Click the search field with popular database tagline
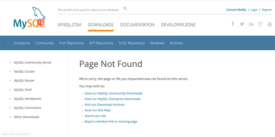275x137 pixels. click(x=88, y=10)
